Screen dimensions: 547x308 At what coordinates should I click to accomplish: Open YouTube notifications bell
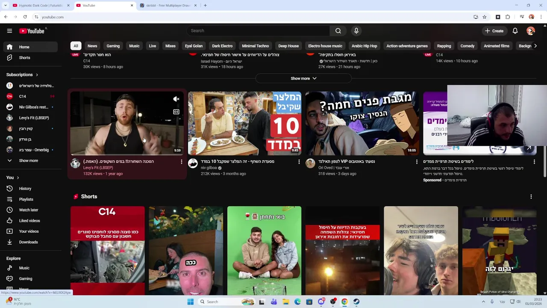tap(515, 31)
